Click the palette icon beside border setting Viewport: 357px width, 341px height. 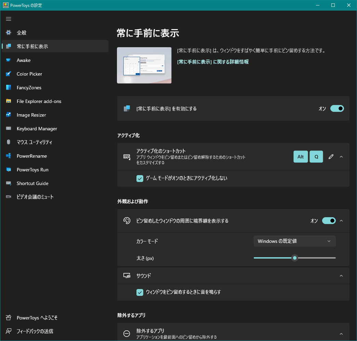coord(127,221)
